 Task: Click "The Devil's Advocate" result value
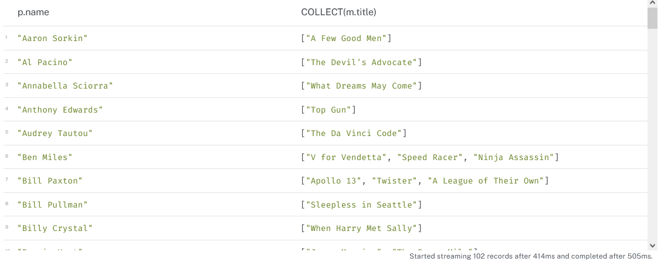361,62
